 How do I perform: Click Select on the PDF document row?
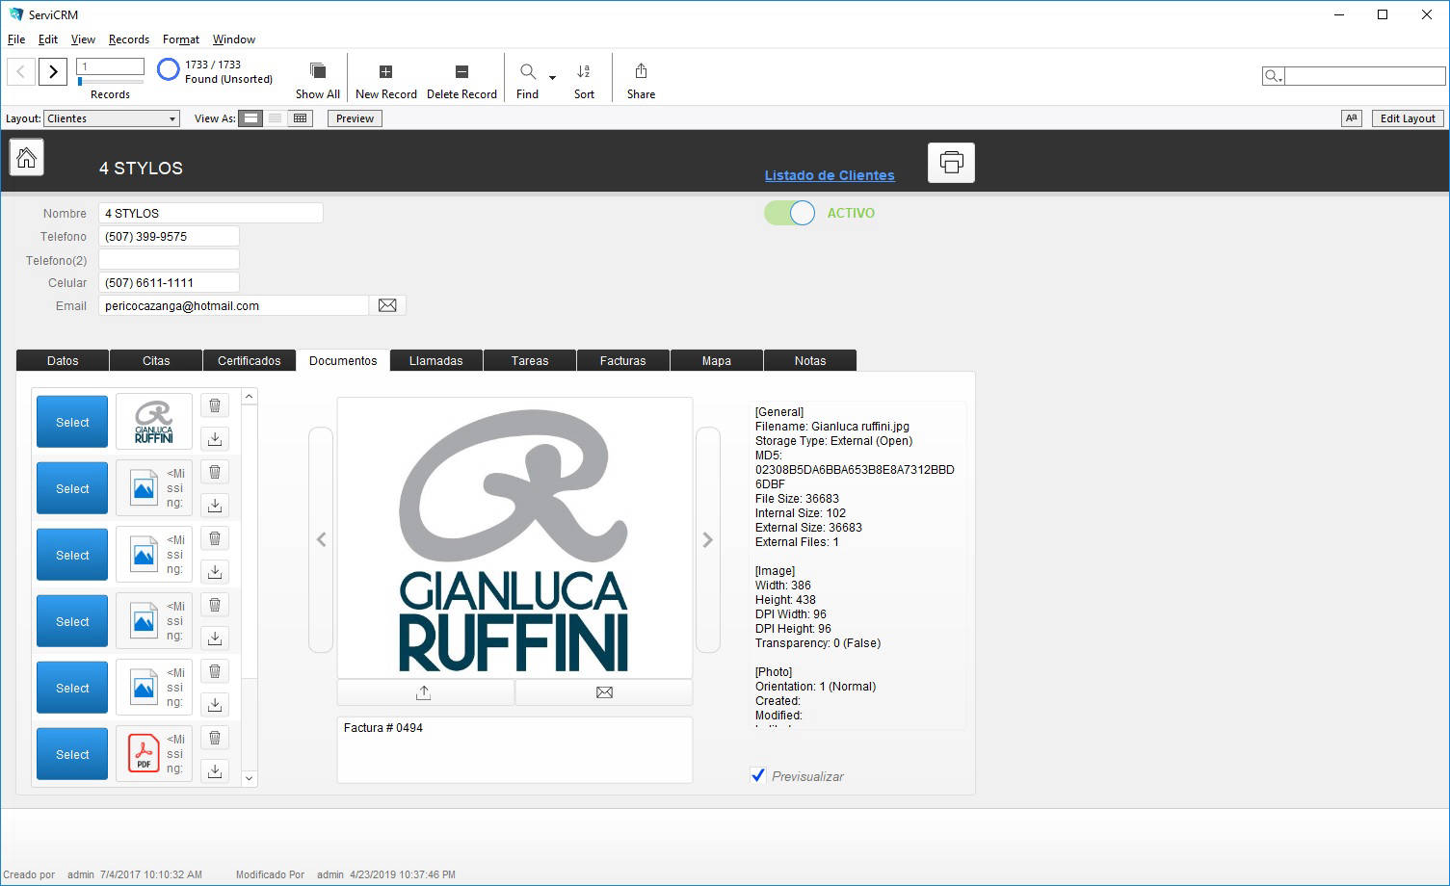pyautogui.click(x=72, y=754)
